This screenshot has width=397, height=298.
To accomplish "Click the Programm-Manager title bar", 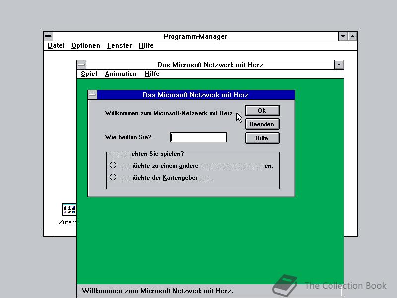I will click(196, 36).
